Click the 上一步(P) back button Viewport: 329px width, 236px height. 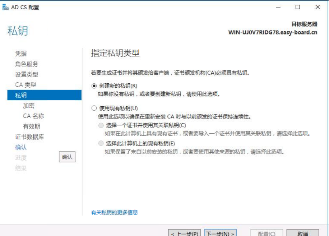[x=184, y=233]
